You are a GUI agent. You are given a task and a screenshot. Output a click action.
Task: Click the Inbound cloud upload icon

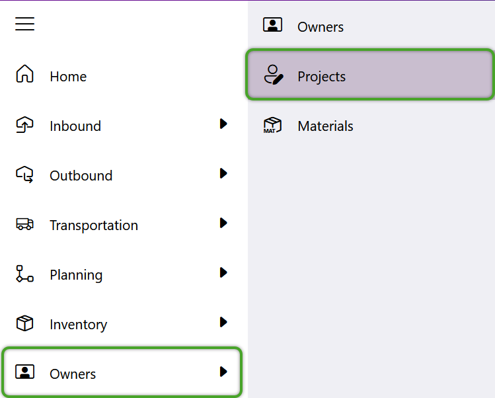(24, 124)
